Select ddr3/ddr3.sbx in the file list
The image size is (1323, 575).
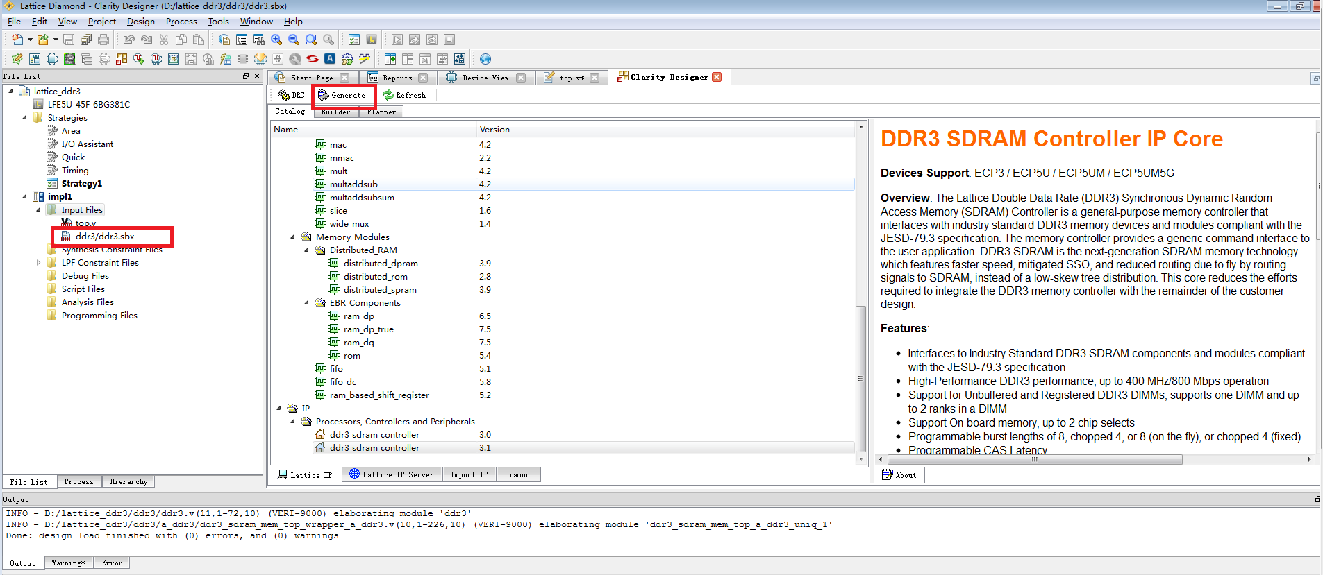pos(104,237)
